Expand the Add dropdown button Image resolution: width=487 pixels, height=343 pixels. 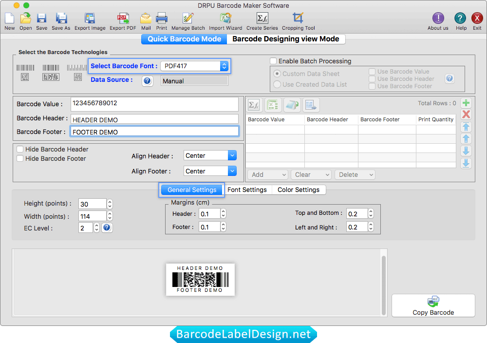(268, 174)
